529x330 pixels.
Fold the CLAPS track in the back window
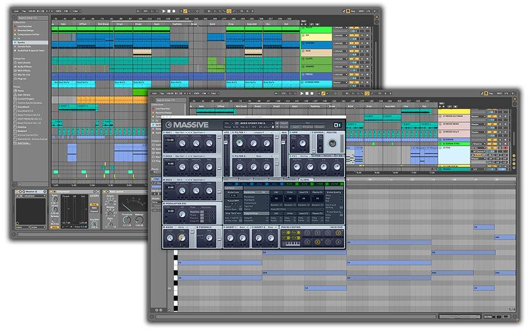pos(303,59)
